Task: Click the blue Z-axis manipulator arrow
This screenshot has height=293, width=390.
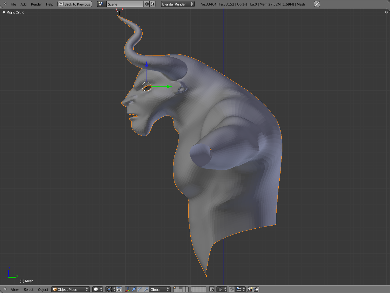Action: 147,64
